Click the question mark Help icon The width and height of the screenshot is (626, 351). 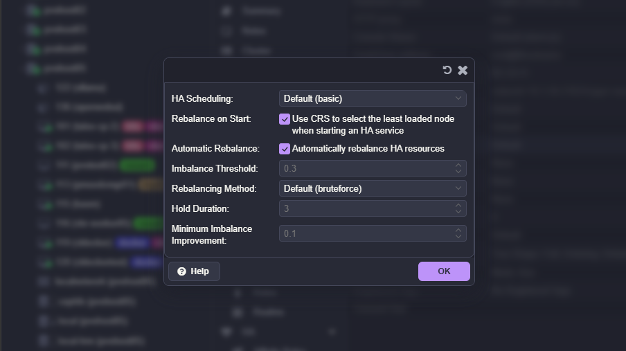coord(181,271)
